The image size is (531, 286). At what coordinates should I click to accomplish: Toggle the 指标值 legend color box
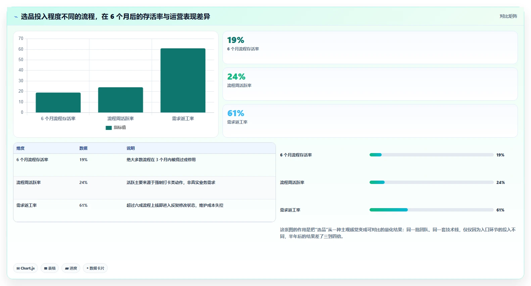pyautogui.click(x=108, y=128)
